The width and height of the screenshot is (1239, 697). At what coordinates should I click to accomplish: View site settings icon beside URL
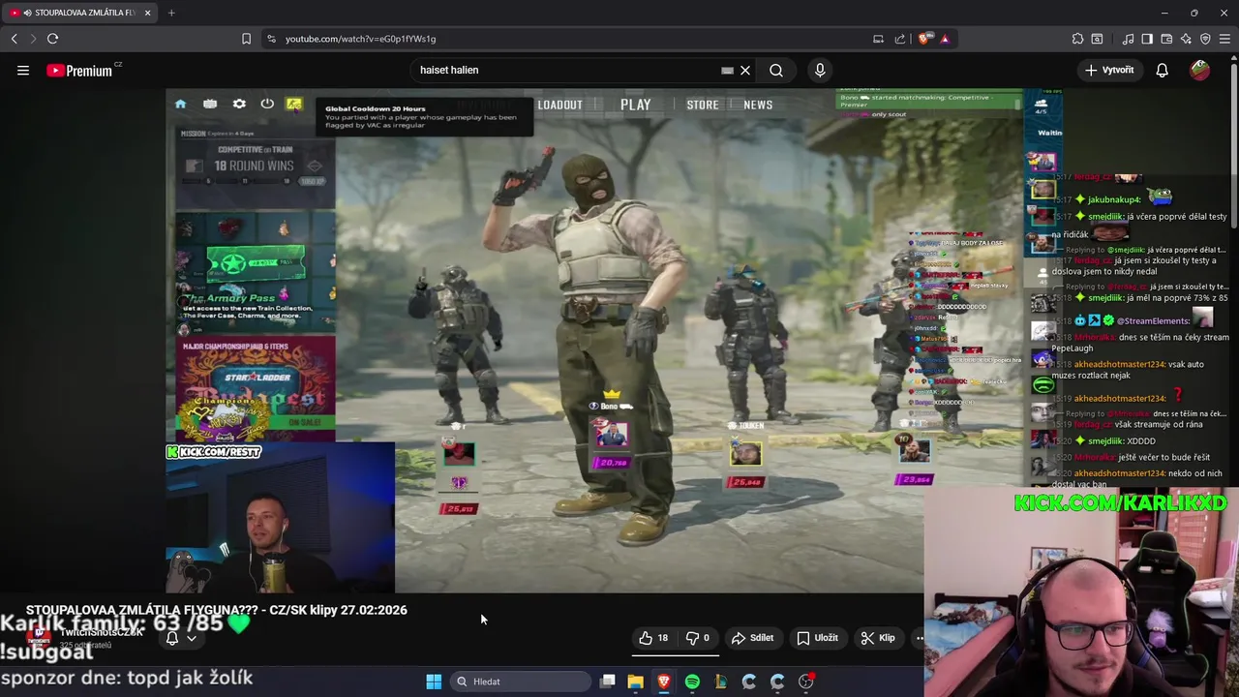(x=271, y=39)
